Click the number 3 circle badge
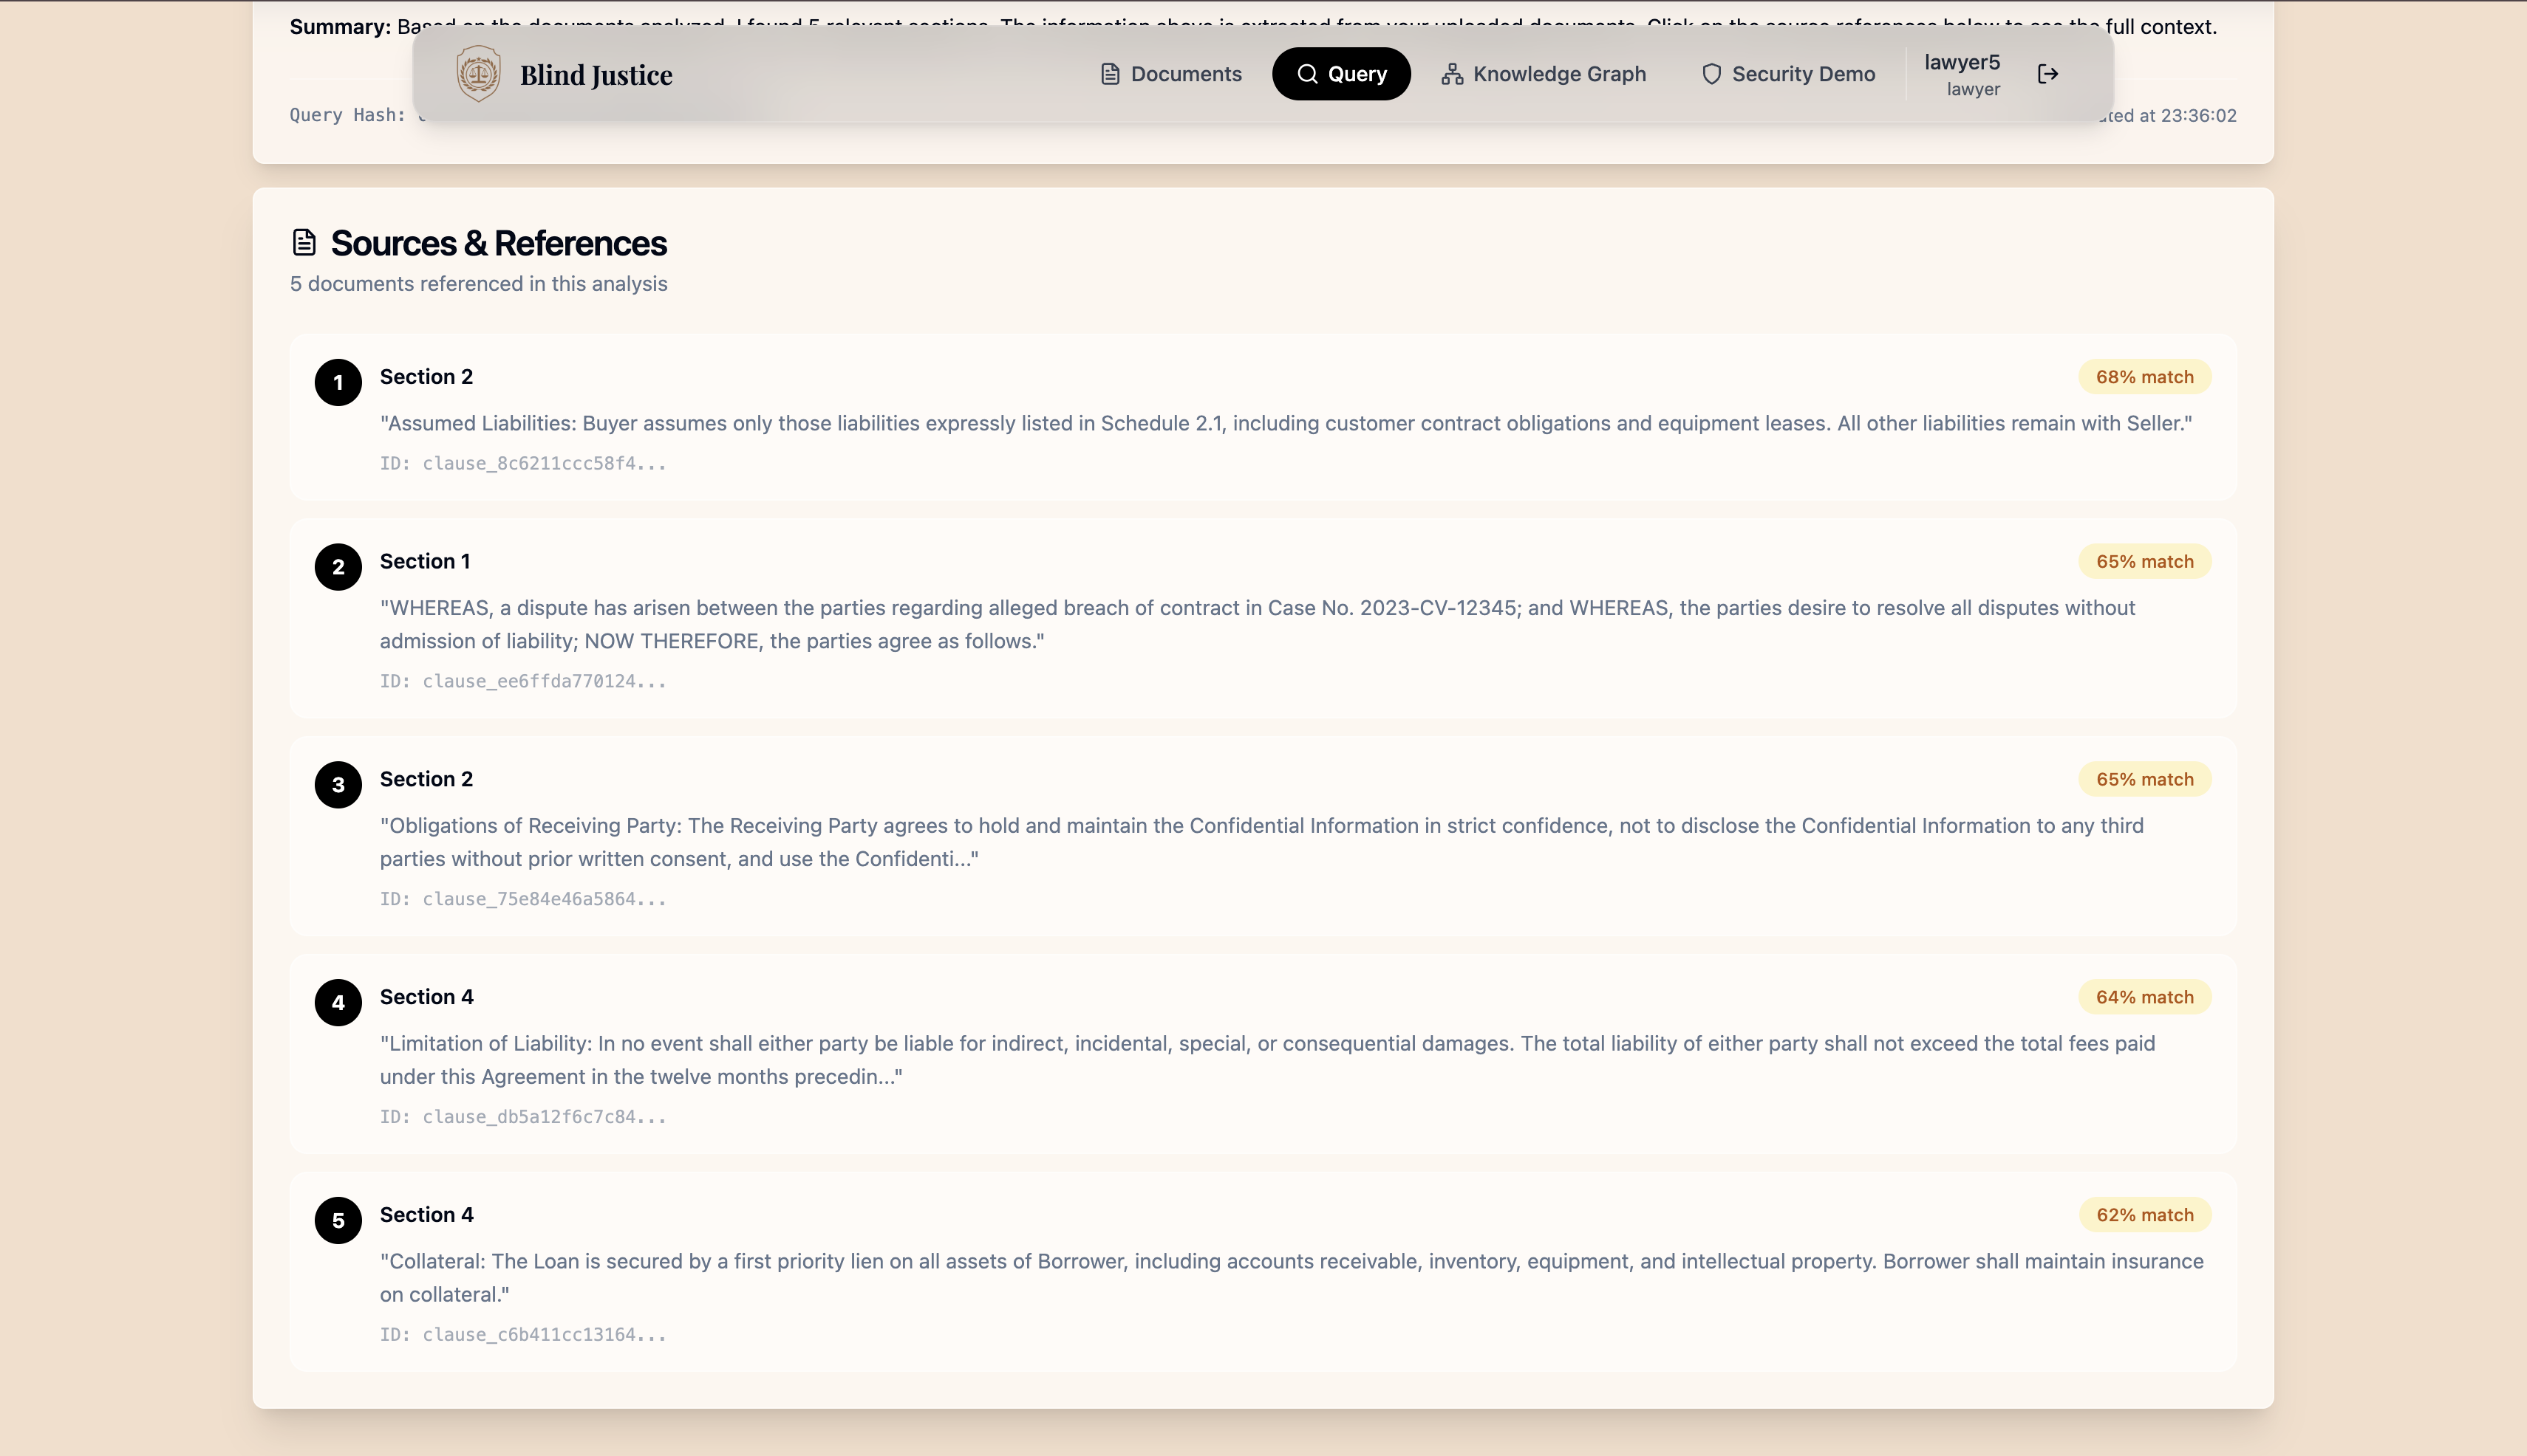This screenshot has height=1456, width=2527. pos(338,785)
